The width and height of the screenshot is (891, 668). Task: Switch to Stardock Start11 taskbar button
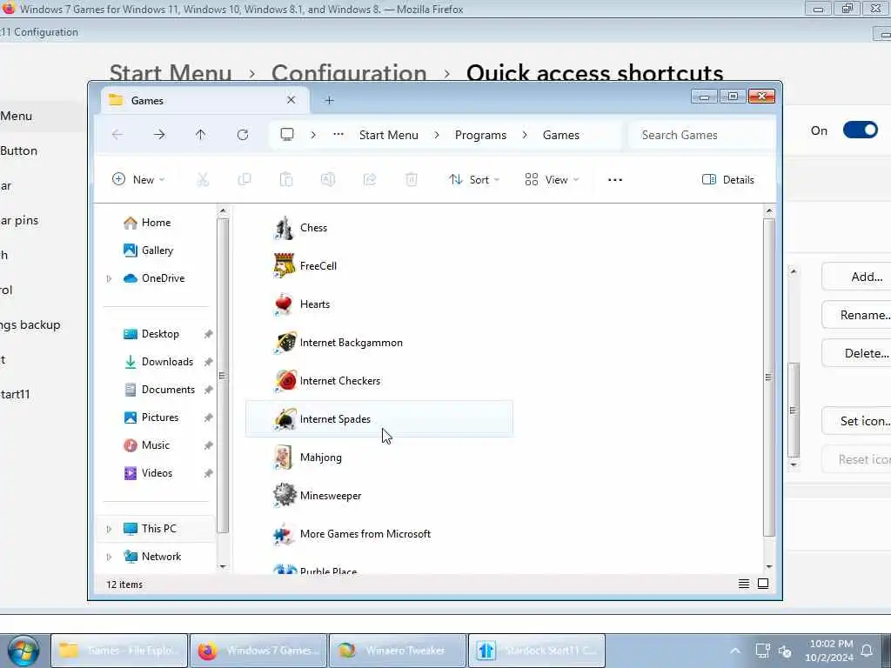pos(537,651)
